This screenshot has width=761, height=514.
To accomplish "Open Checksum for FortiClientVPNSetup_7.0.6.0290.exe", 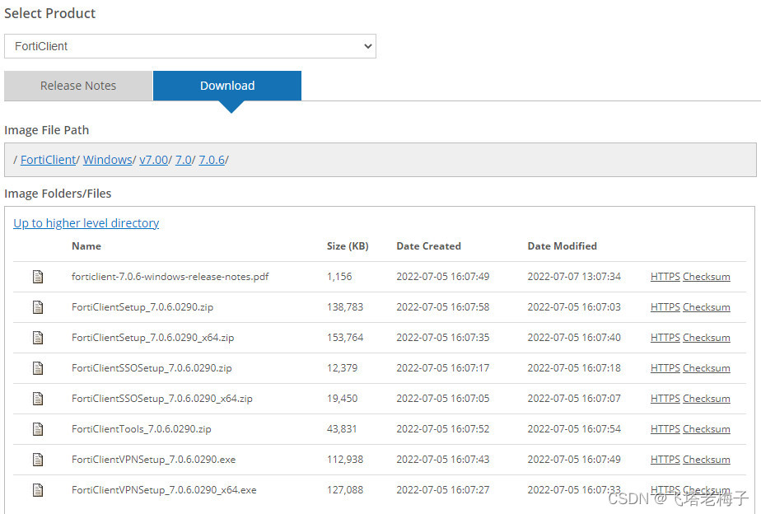I will tap(706, 459).
